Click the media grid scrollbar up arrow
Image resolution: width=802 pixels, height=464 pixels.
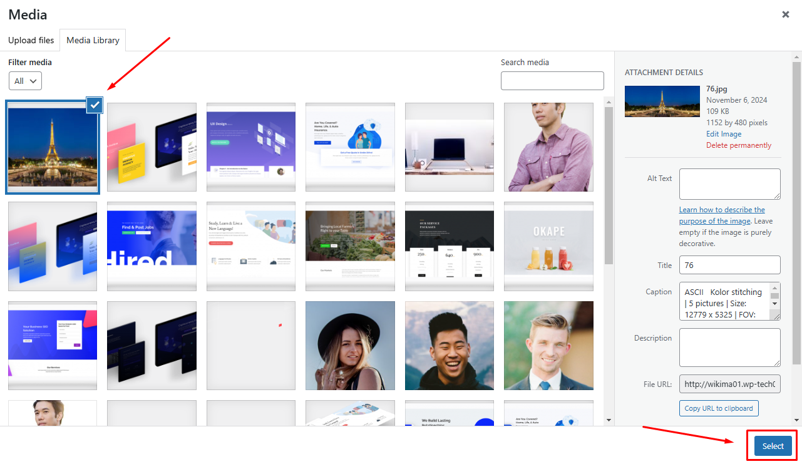pos(609,101)
